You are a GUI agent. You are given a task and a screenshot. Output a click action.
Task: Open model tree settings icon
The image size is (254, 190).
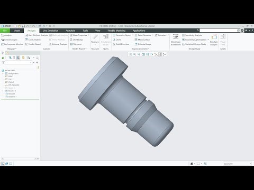29,58
